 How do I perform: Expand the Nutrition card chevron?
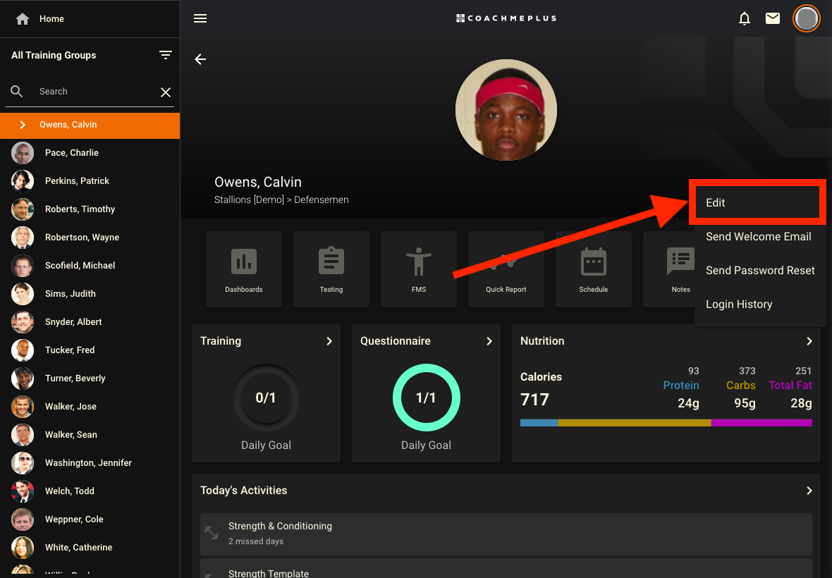809,341
